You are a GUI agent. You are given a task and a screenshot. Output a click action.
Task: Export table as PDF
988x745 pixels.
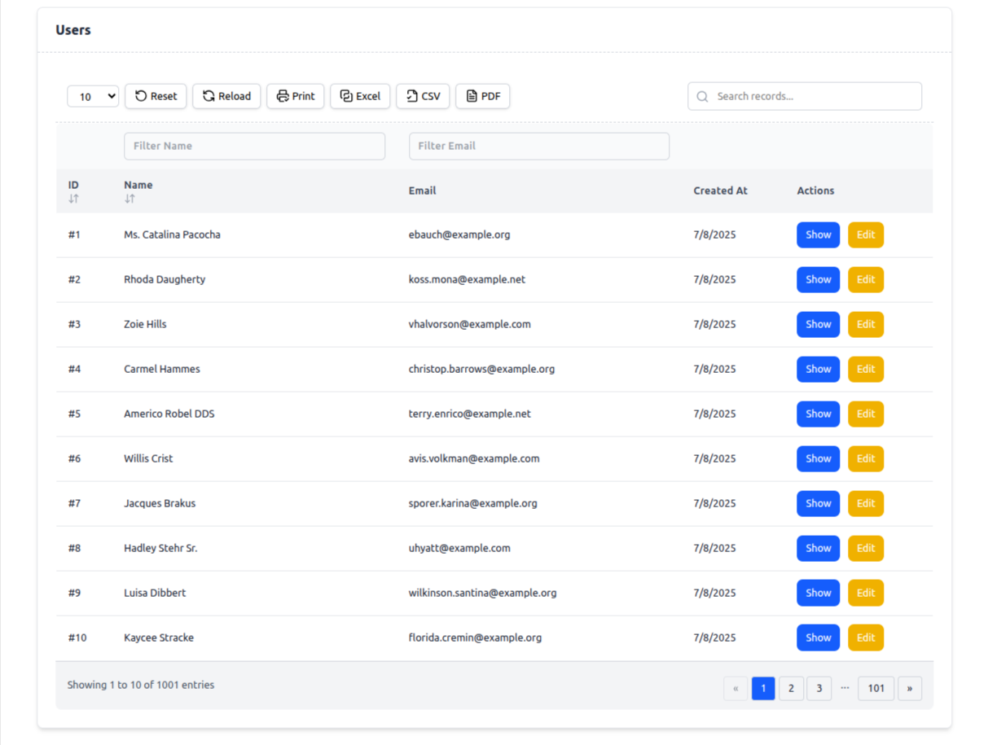click(x=482, y=96)
